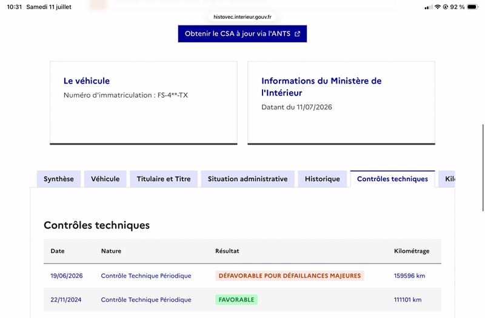This screenshot has width=485, height=318.
Task: Click the Nature column header
Action: click(111, 251)
